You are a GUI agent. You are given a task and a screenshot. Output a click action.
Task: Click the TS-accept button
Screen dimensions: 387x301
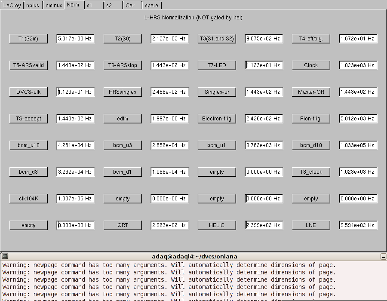pyautogui.click(x=28, y=119)
